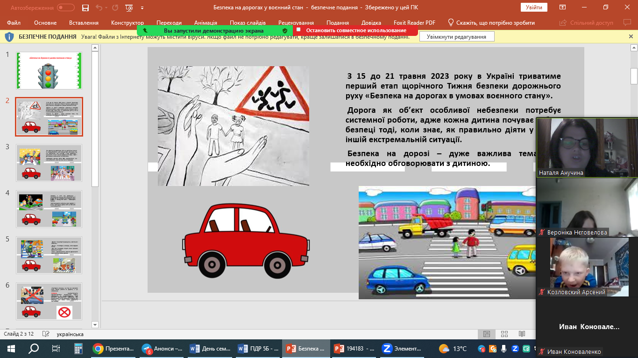Open Windows search magnifier

[34, 348]
